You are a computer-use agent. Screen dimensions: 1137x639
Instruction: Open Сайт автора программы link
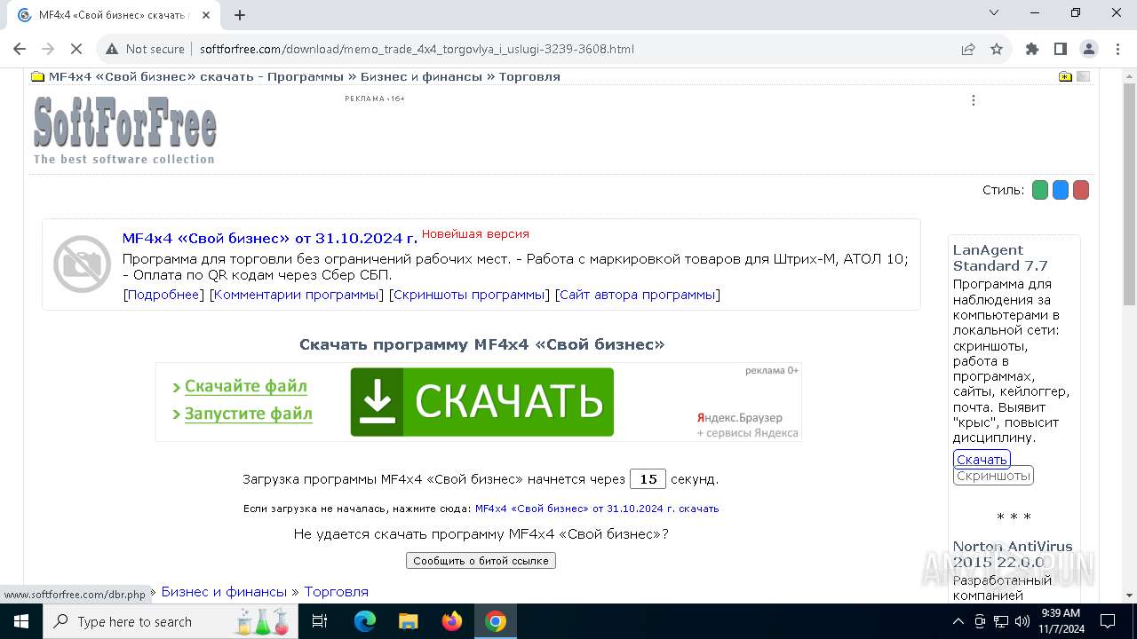tap(638, 295)
